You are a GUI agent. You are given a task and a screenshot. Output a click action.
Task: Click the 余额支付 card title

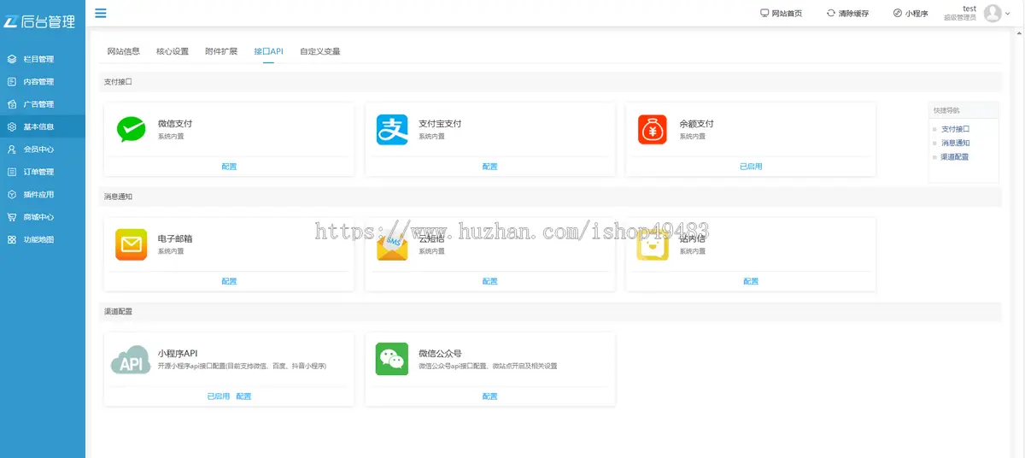697,124
